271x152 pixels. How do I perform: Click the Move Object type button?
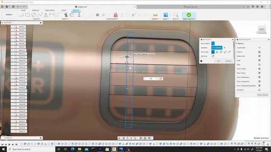(213, 43)
